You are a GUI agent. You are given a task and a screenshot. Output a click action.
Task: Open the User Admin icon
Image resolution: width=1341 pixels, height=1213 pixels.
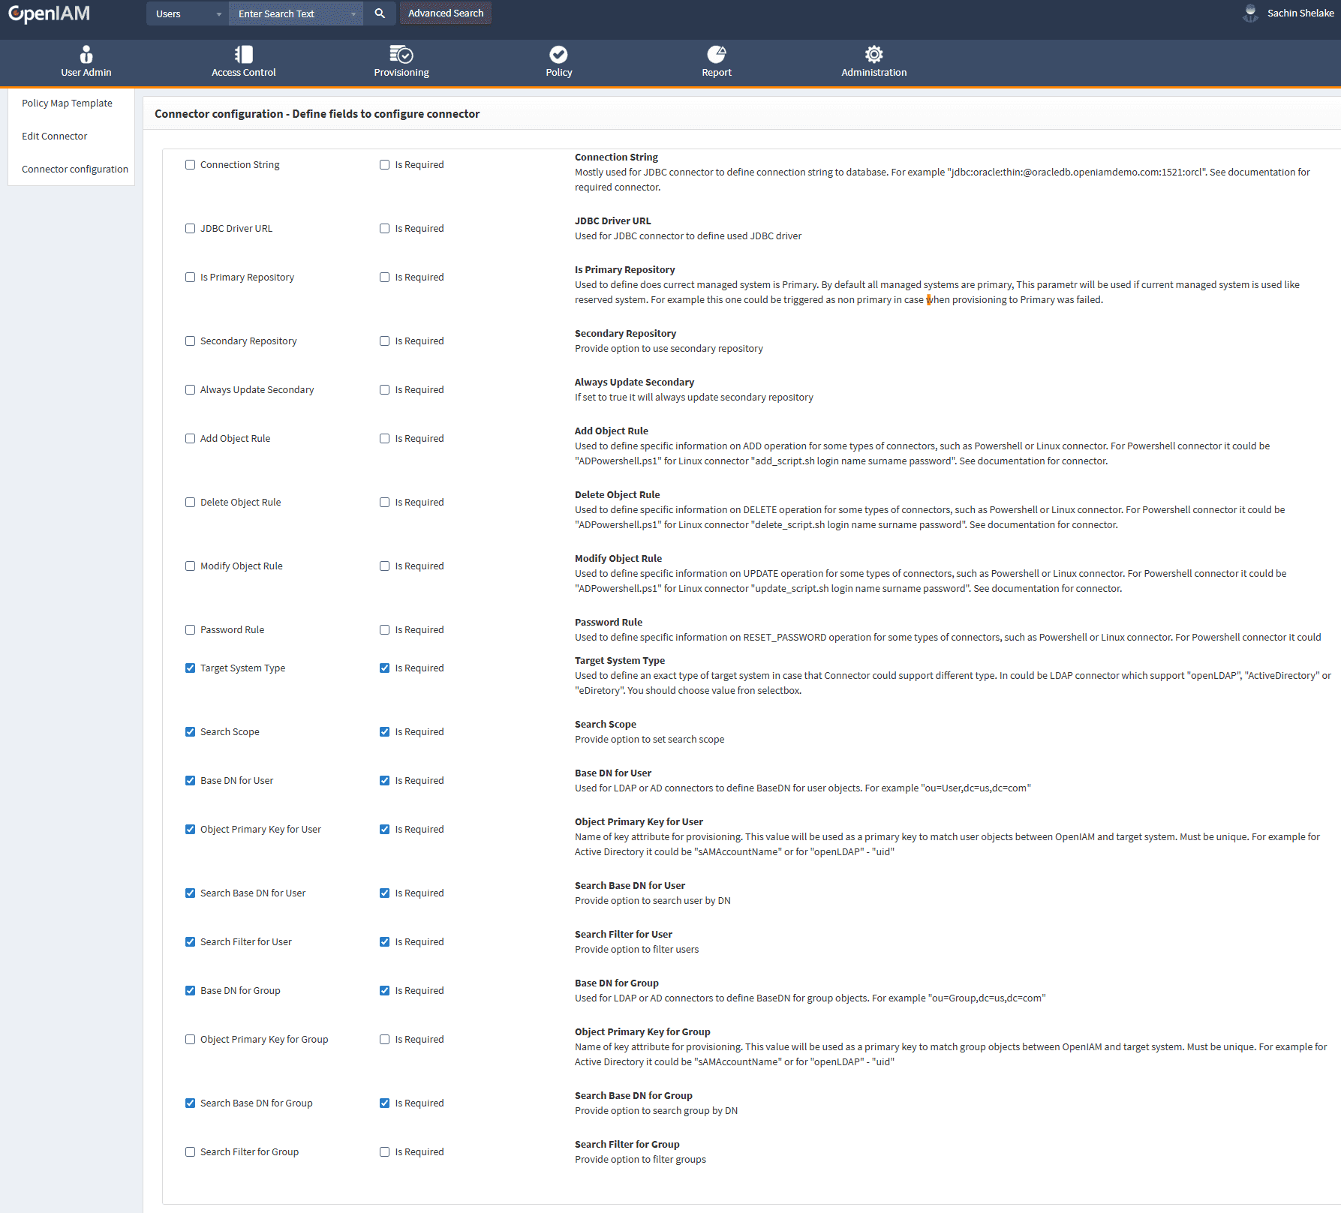(x=86, y=55)
